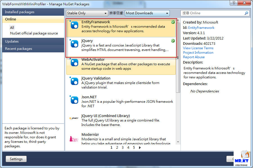Expand the Installed packages section
The height and width of the screenshot is (168, 253).
[x=33, y=12]
